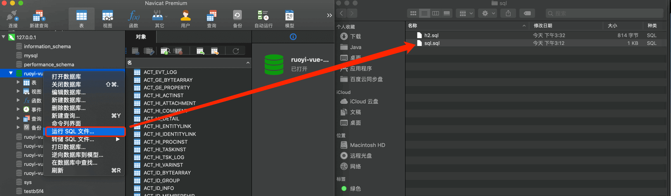Image resolution: width=671 pixels, height=196 pixels.
Task: Open the View toolbar icon
Action: pyautogui.click(x=107, y=19)
